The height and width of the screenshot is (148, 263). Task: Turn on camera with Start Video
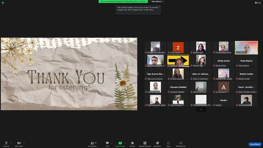click(x=19, y=144)
